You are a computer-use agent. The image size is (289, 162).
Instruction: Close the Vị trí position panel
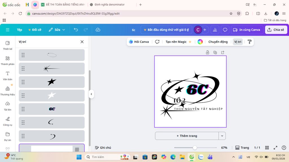pos(82,42)
